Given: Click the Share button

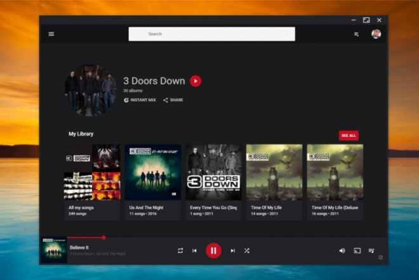Looking at the screenshot, I should click(173, 100).
